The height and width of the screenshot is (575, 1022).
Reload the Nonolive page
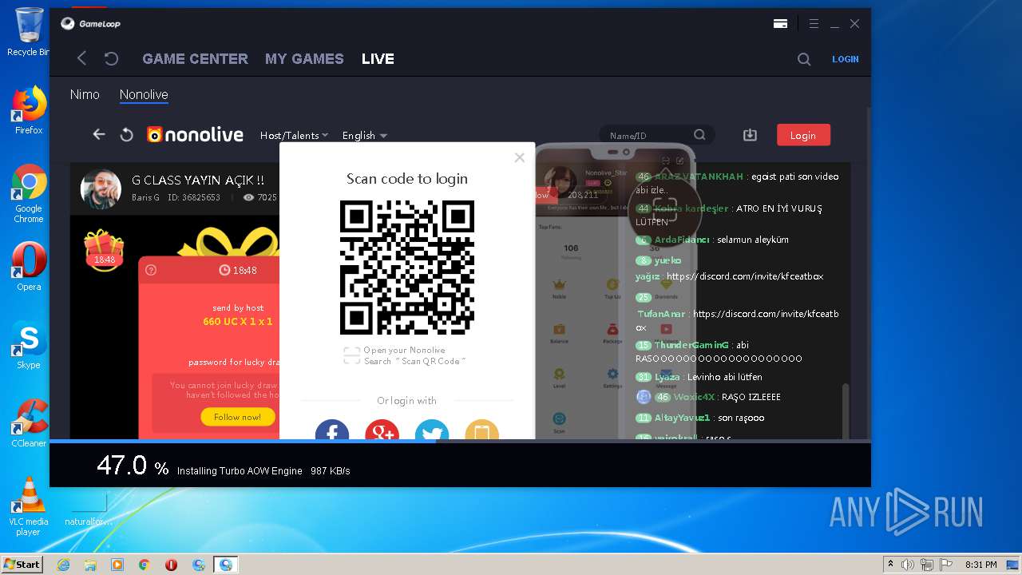point(126,135)
